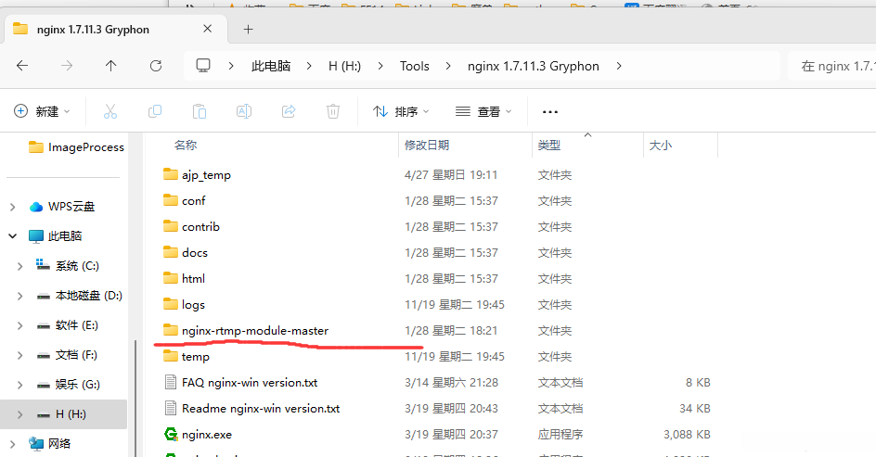Open the 查看 view dropdown
This screenshot has width=876, height=457.
tap(483, 111)
